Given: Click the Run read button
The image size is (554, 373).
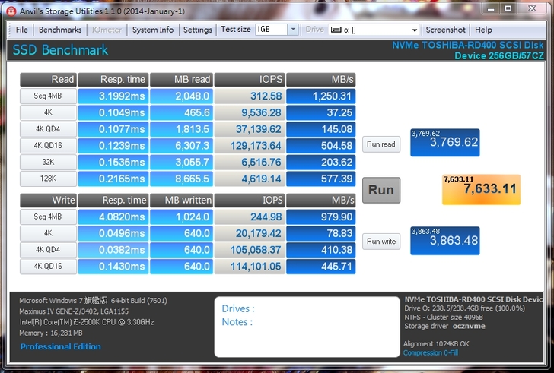Looking at the screenshot, I should click(380, 144).
